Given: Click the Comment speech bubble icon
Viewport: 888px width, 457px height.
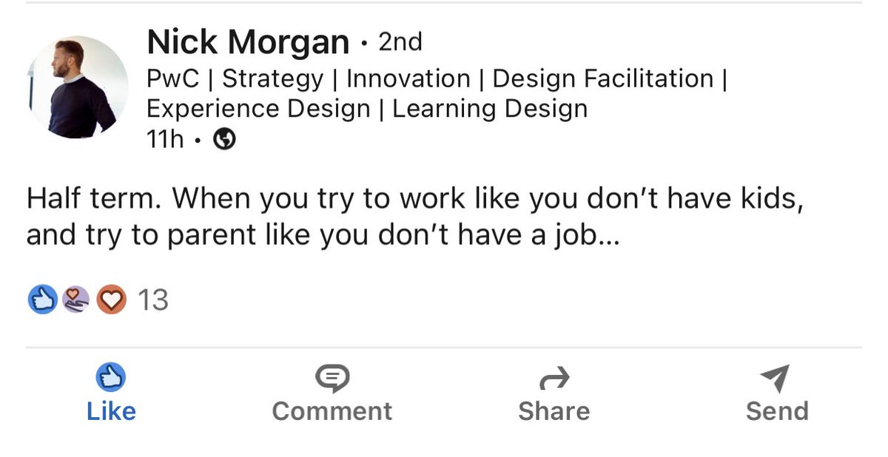Looking at the screenshot, I should (x=332, y=379).
